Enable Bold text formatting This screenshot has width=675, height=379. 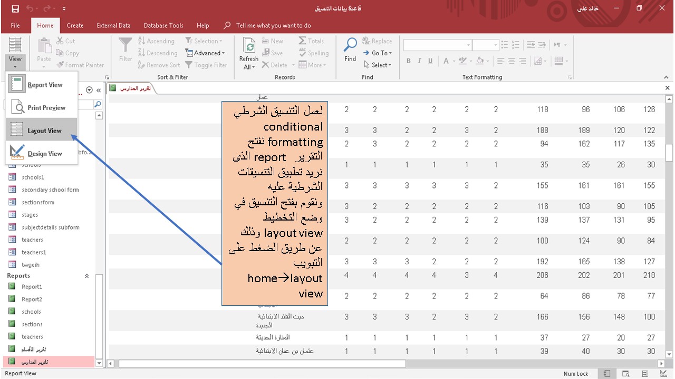coord(408,61)
